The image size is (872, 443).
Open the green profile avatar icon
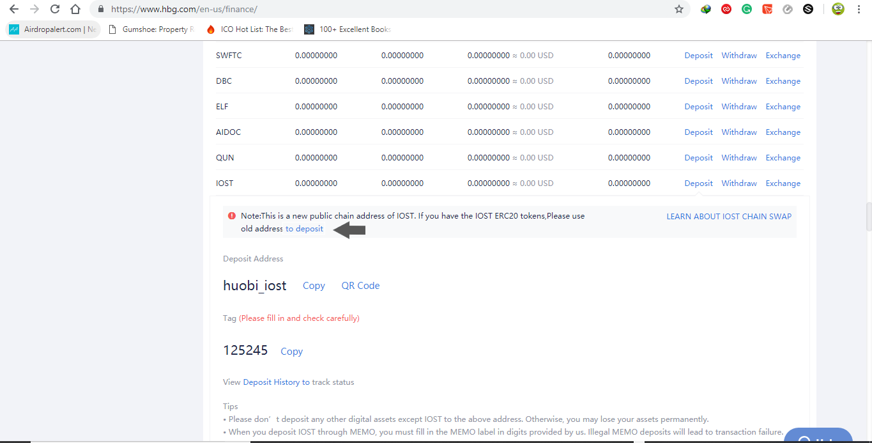coord(838,9)
